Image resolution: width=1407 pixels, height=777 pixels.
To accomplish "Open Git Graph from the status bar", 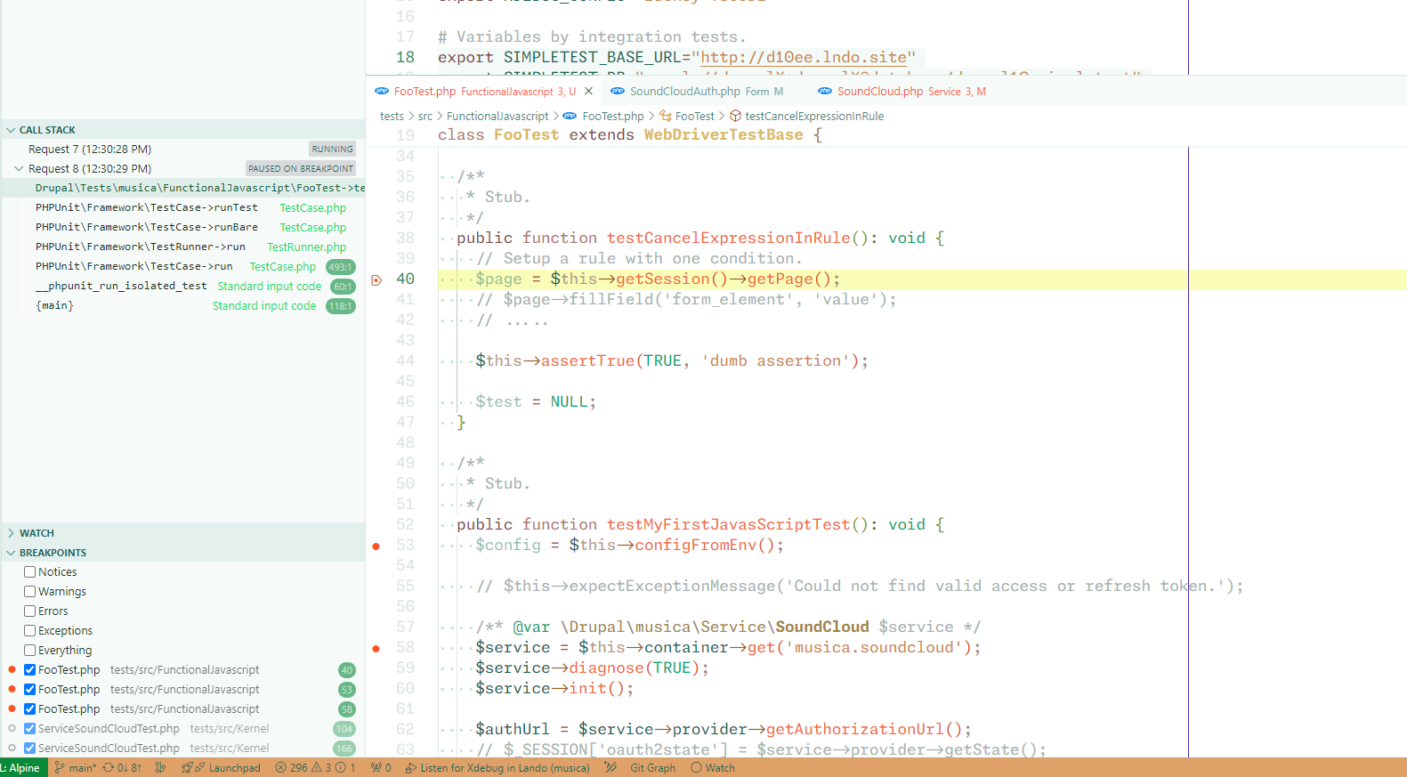I will coord(653,768).
